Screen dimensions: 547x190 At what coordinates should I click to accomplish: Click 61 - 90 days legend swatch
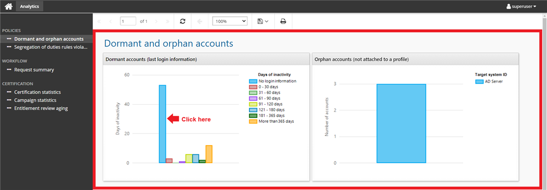(x=253, y=99)
